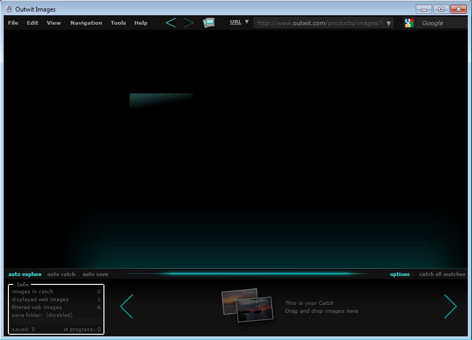
Task: Enable auto save mode
Action: coord(95,274)
